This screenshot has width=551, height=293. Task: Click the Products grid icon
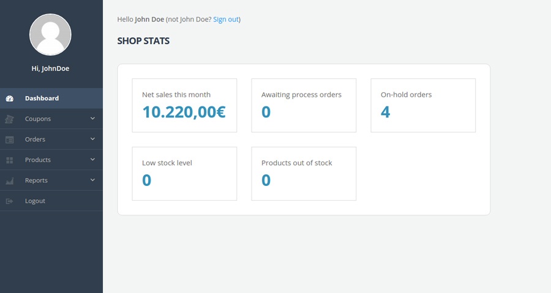click(x=9, y=160)
